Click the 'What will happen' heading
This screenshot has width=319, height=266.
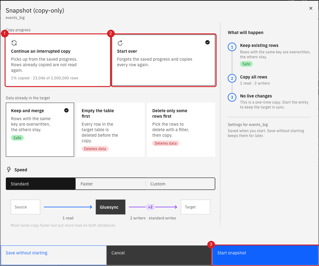[246, 32]
